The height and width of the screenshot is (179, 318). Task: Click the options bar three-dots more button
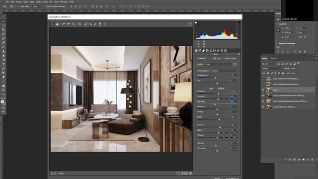(x=114, y=6)
